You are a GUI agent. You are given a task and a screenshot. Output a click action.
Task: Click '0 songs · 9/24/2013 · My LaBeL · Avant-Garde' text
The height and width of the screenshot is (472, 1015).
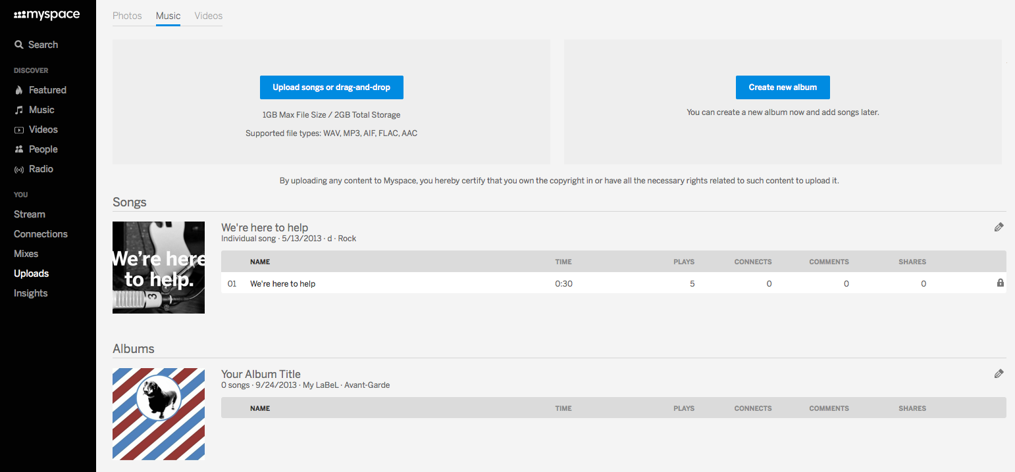[x=305, y=385]
